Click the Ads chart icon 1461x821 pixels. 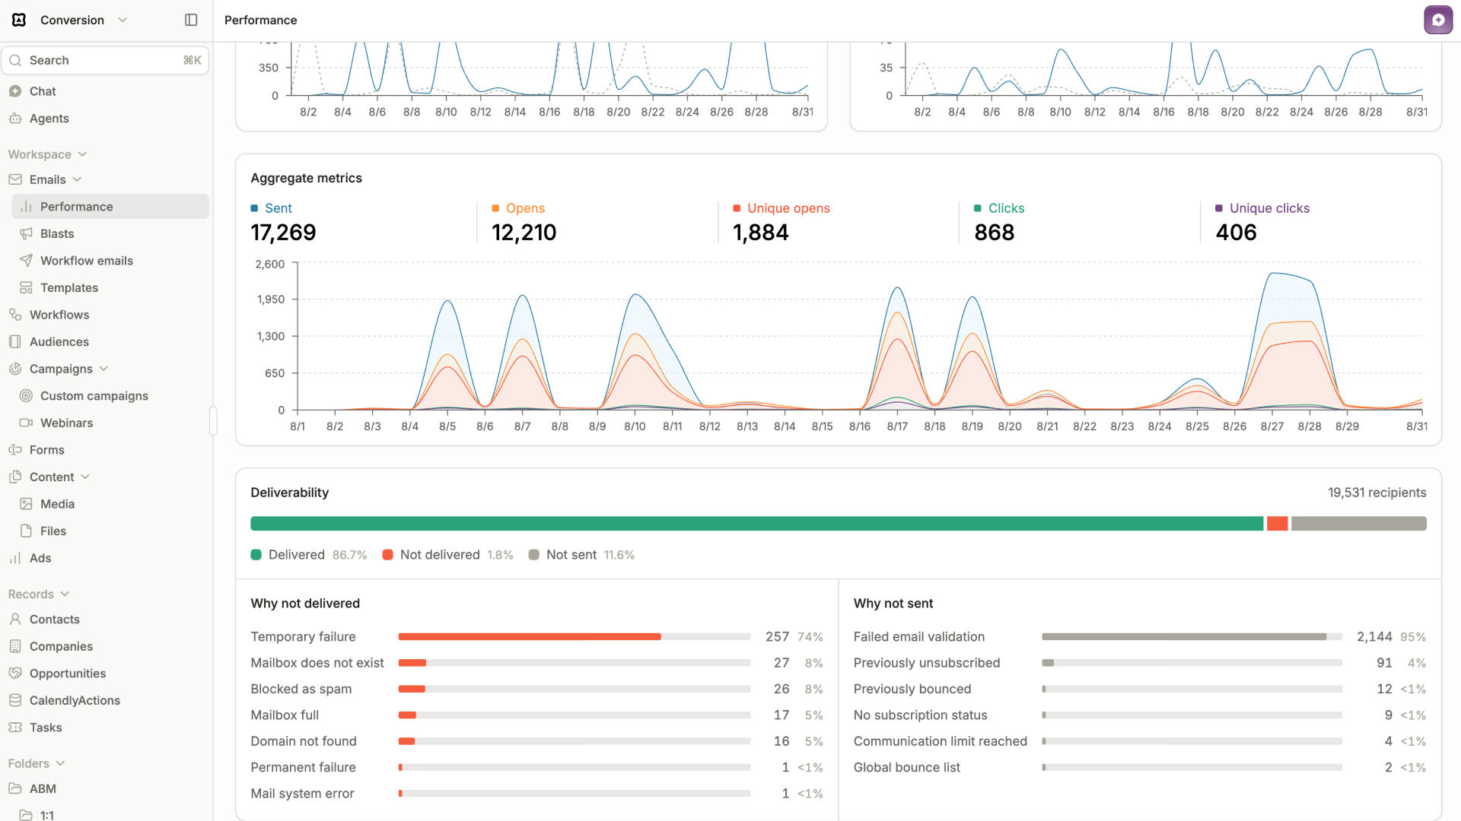coord(15,558)
